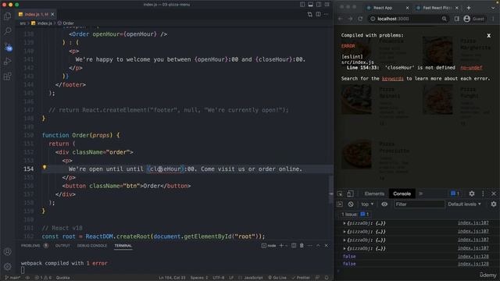Click the Ln 154, Col 33 indicator

coord(172,278)
